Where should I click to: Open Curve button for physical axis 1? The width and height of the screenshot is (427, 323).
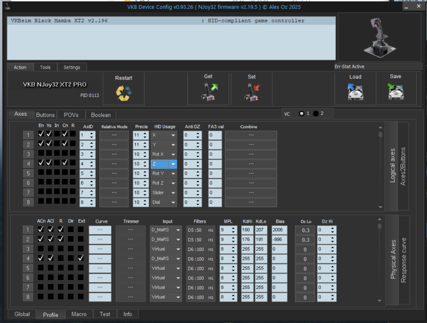100,230
